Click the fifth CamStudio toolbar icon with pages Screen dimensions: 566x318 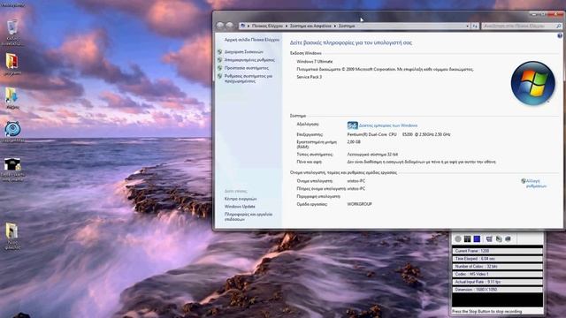pos(499,238)
